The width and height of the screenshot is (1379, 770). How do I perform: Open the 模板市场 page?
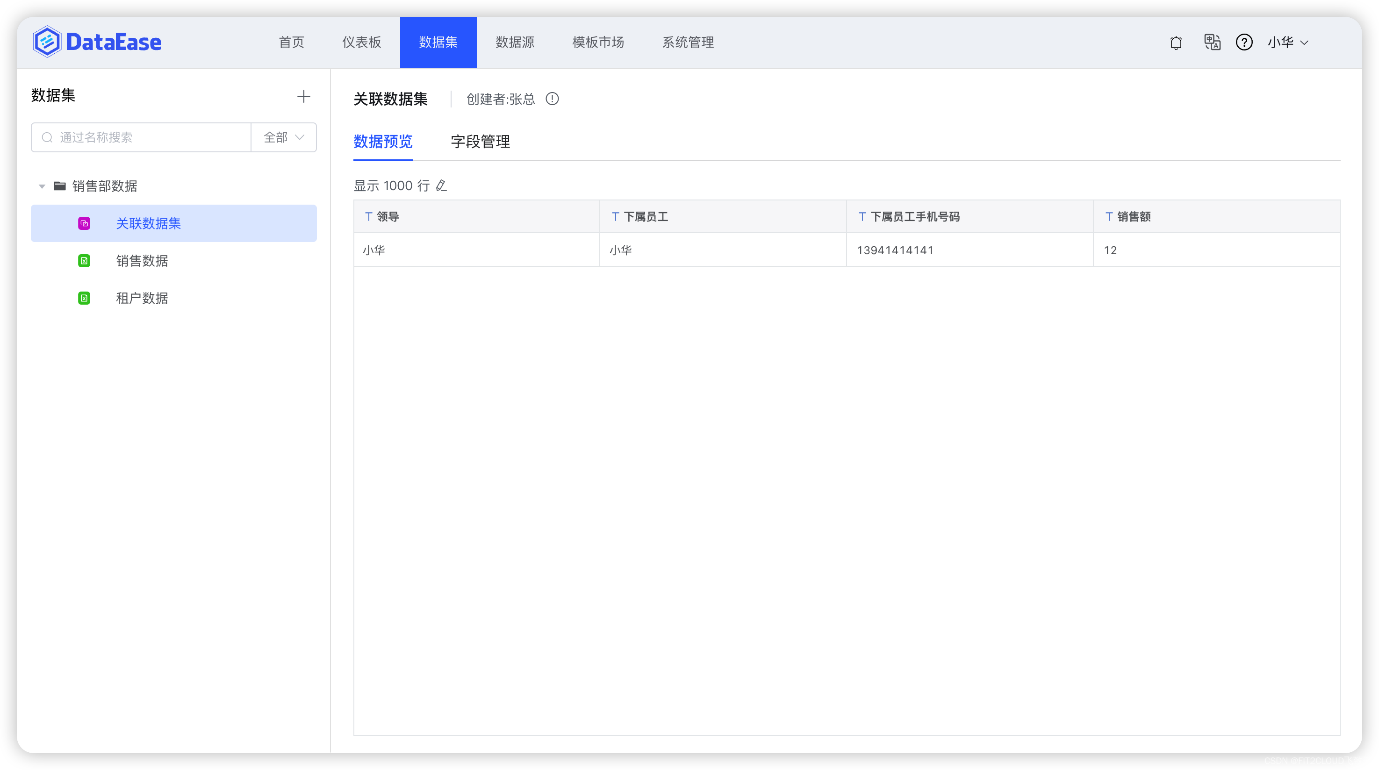598,42
